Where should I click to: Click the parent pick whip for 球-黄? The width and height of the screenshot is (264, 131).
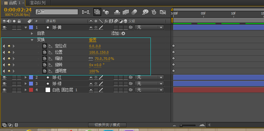coord(130,27)
